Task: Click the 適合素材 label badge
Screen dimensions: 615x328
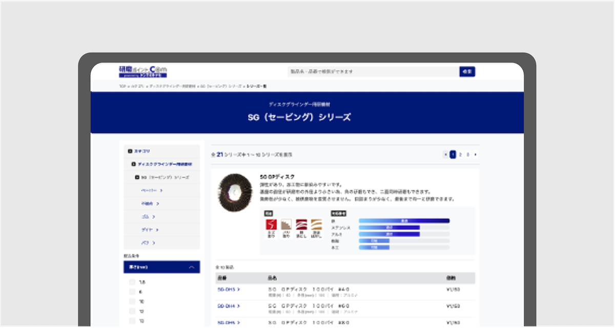Action: tap(339, 214)
